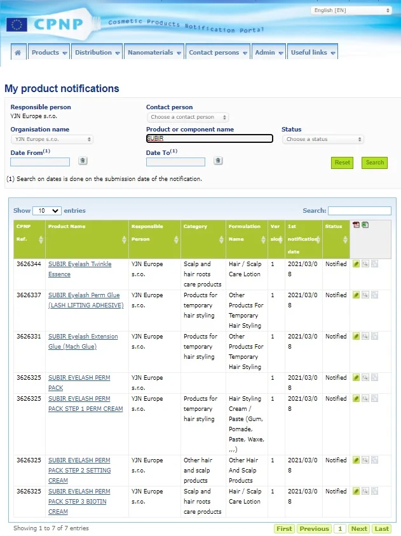Go to the First results page
Viewport: 401px width, 536px height.
284,528
